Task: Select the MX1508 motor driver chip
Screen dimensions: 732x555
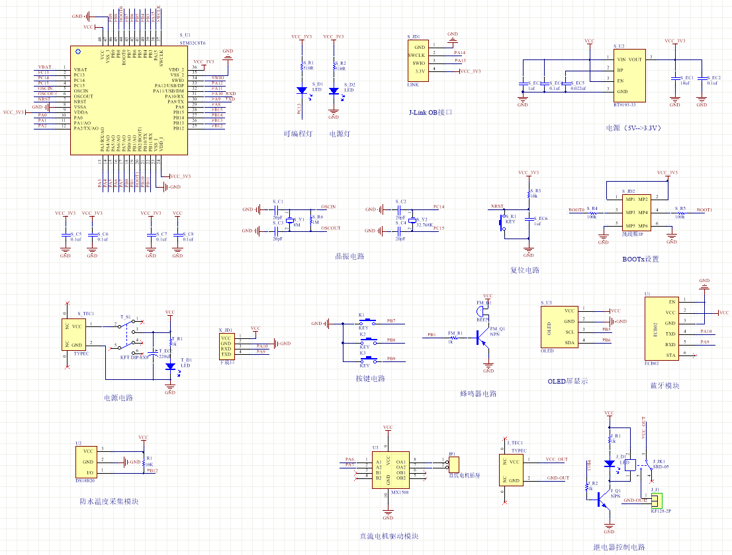Action: (390, 470)
